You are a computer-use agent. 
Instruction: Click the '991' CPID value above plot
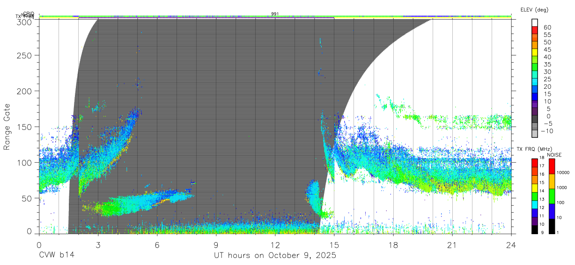(275, 14)
